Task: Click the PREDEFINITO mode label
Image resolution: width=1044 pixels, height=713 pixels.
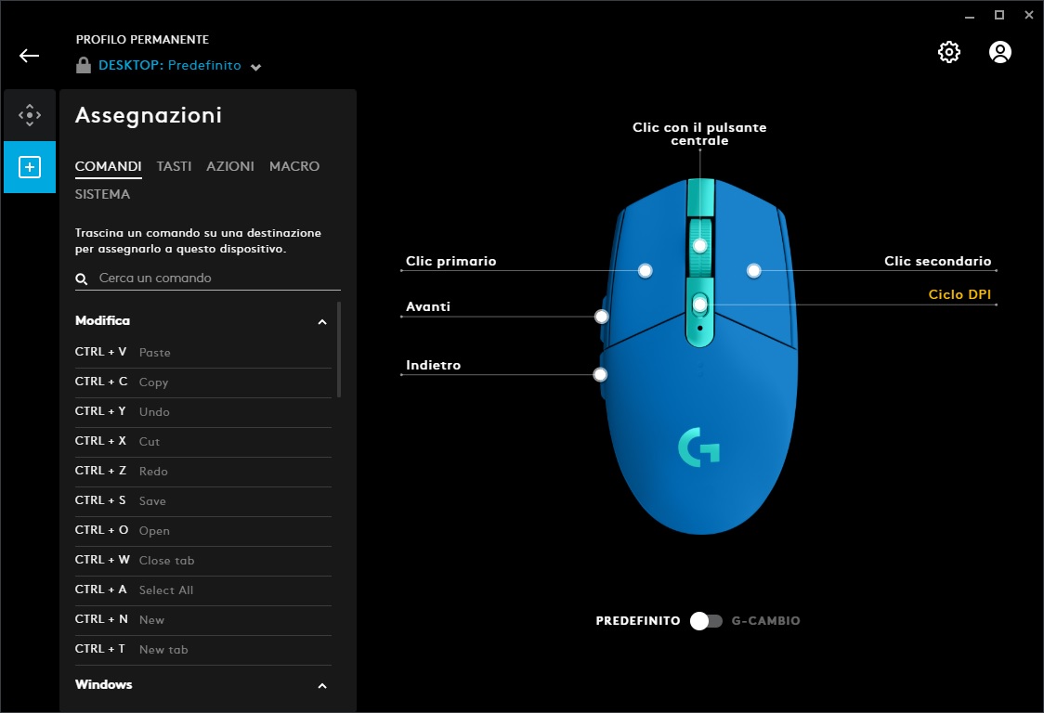Action: pos(638,620)
